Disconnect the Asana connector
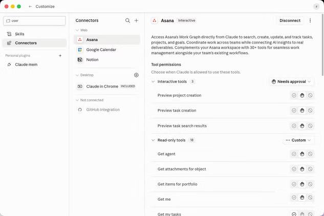 tap(290, 20)
